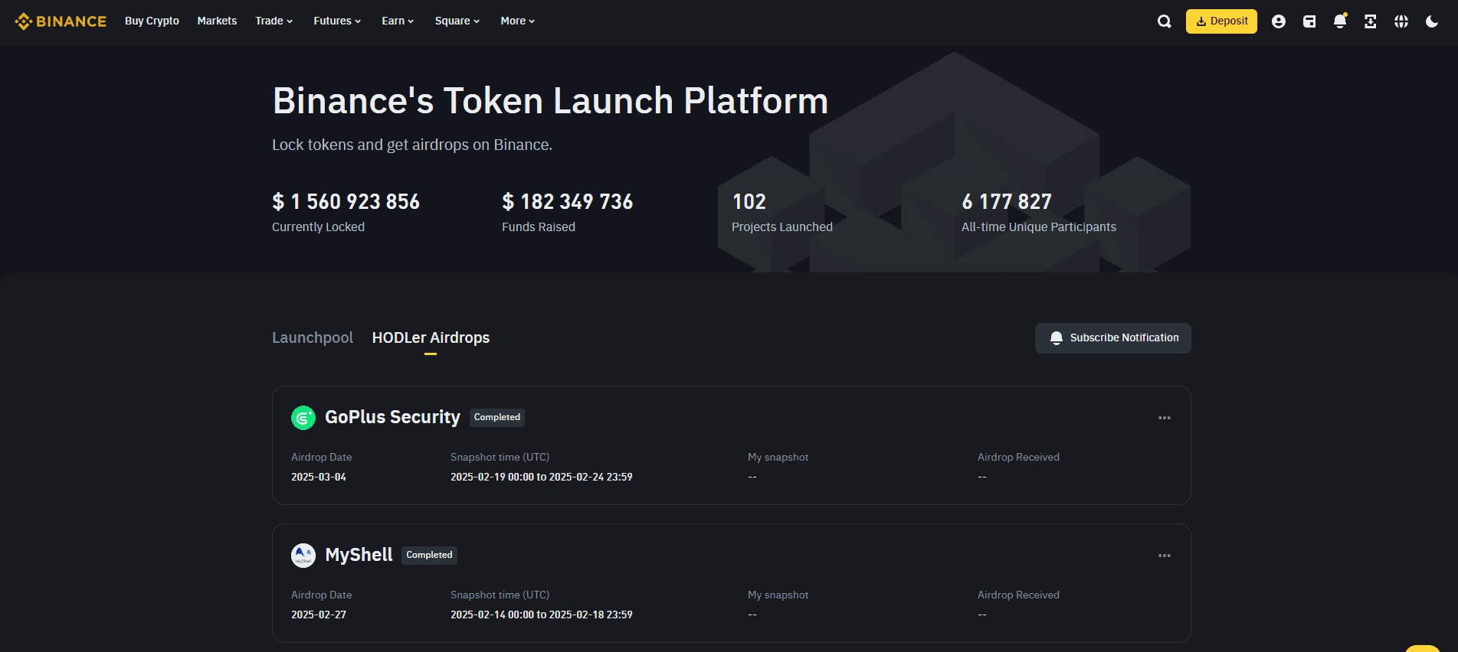The height and width of the screenshot is (652, 1458).
Task: Click the 102 Projects Launched value
Action: pos(749,202)
